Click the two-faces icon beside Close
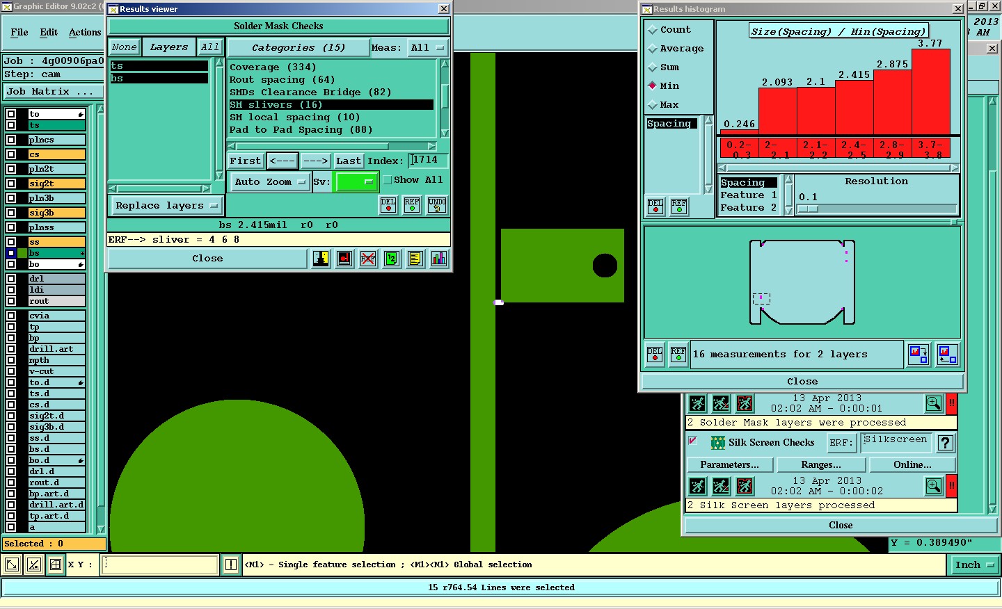 tap(321, 259)
